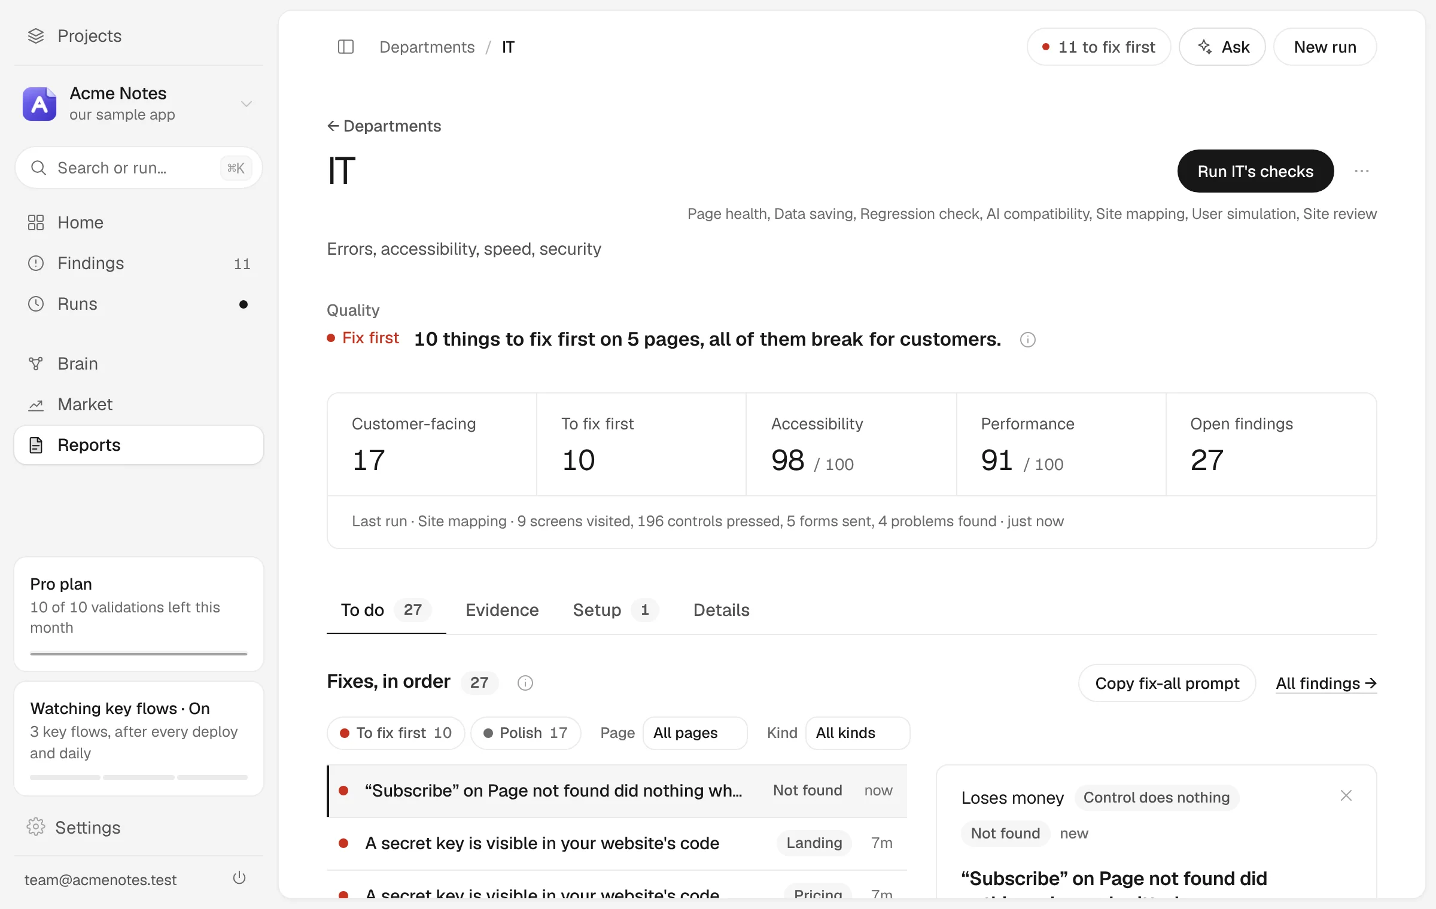
Task: Click Copy fix-all prompt
Action: [x=1167, y=683]
